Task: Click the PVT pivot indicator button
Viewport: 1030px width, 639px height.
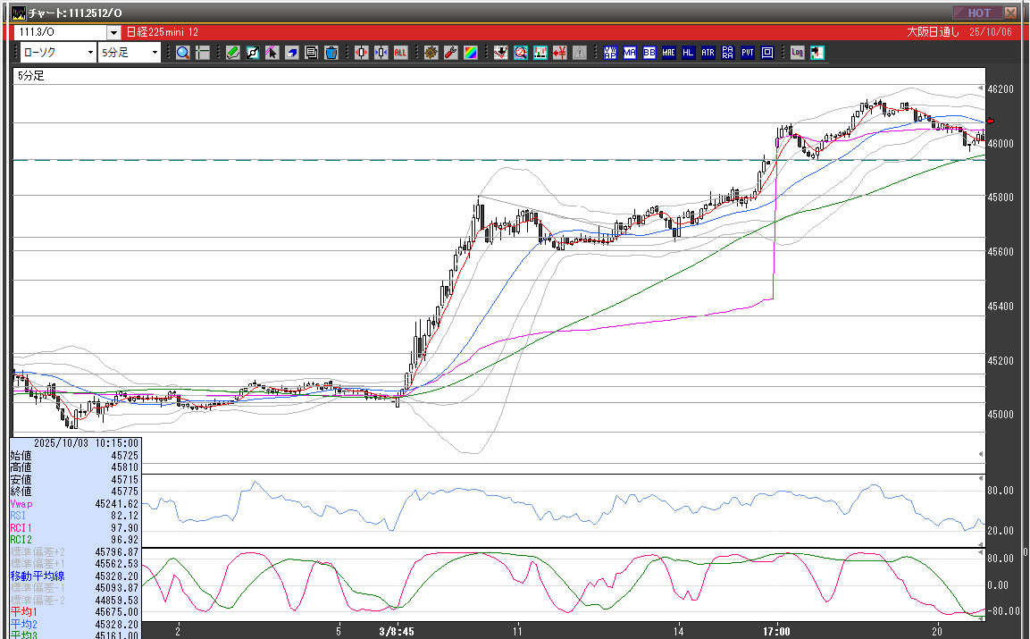Action: coord(748,53)
